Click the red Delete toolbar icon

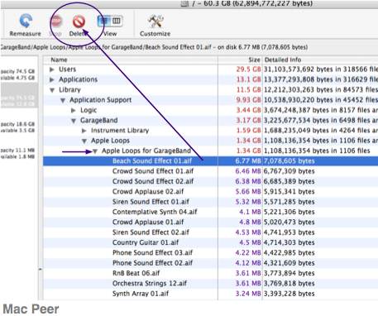tap(79, 22)
